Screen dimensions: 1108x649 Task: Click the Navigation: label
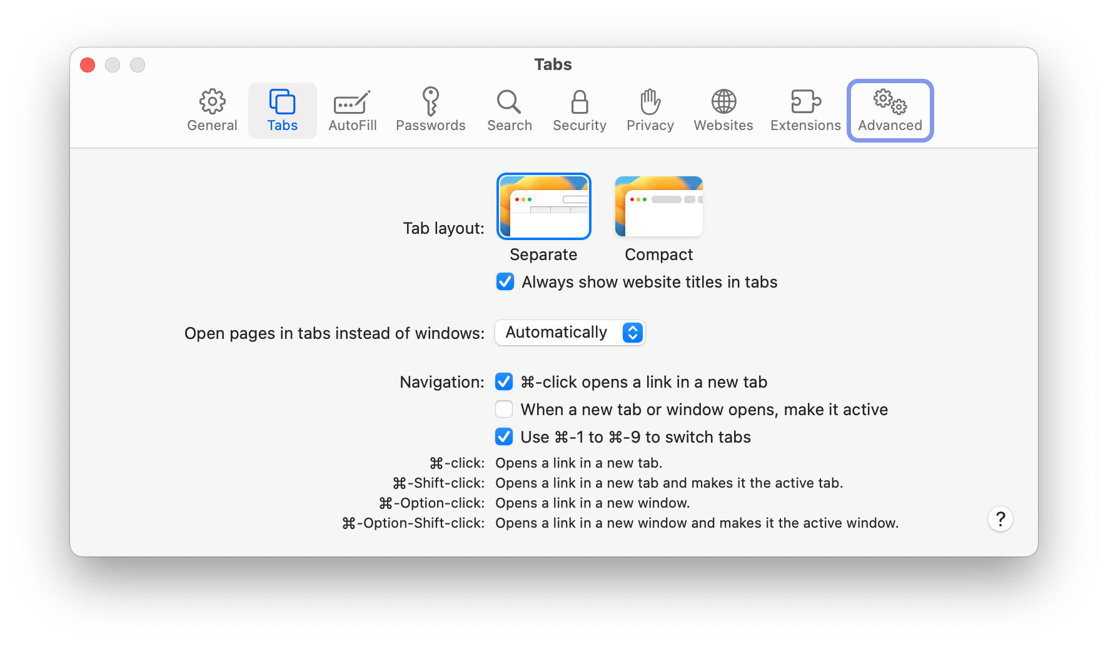pyautogui.click(x=442, y=382)
